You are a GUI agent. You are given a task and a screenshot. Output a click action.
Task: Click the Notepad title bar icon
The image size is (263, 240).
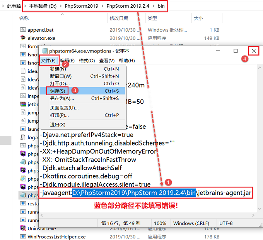point(44,51)
